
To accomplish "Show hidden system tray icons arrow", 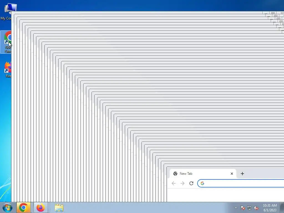I will click(x=236, y=208).
